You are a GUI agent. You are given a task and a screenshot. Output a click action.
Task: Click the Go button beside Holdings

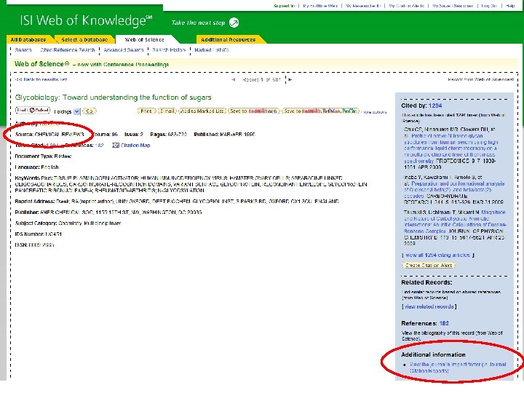click(x=90, y=111)
